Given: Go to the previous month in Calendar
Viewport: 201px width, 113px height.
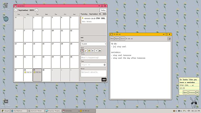Looking at the screenshot, I should pyautogui.click(x=16, y=10).
